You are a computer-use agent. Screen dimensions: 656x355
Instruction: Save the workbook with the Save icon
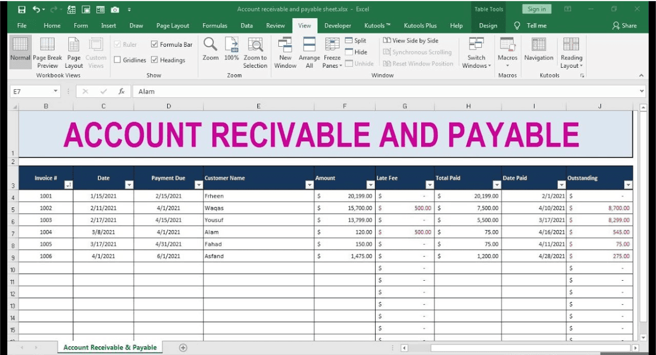[22, 9]
